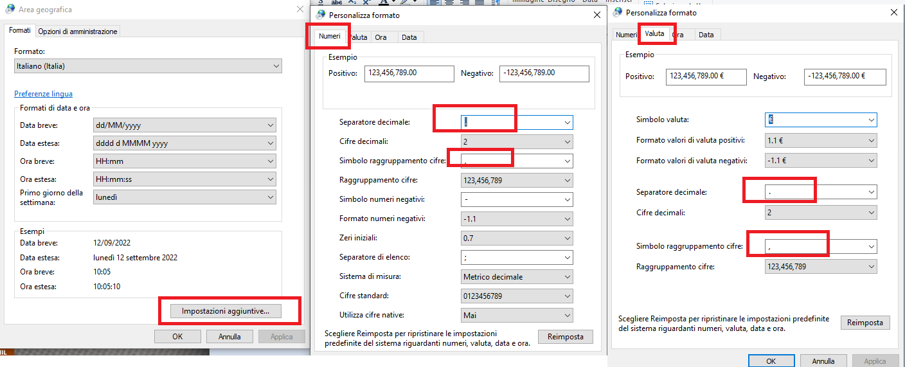Screen dimensions: 905x367
Task: Click Annulla in the Valuta dialog
Action: [823, 361]
